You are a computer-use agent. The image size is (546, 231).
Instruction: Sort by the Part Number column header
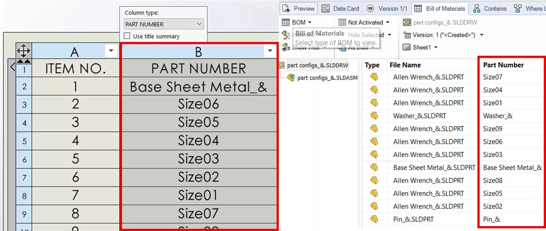pos(503,65)
